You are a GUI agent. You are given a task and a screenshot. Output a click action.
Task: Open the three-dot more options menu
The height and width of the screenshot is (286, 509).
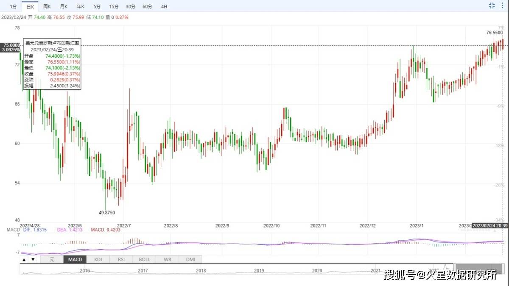[x=503, y=6]
